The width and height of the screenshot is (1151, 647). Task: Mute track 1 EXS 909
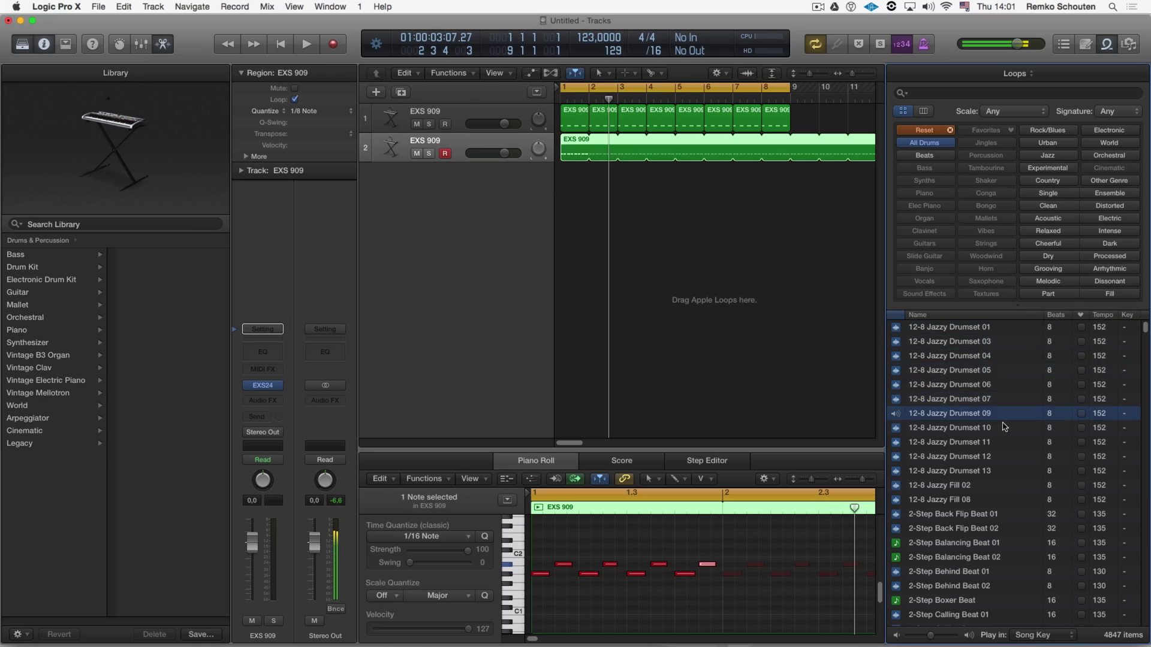tap(417, 124)
